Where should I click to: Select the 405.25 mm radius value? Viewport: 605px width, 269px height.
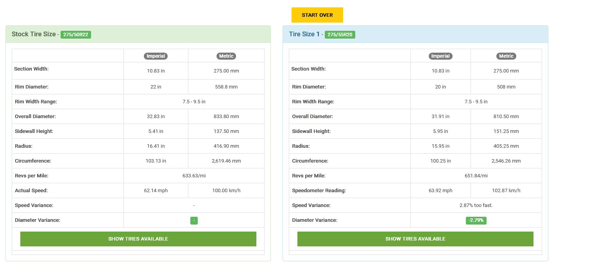click(x=506, y=146)
